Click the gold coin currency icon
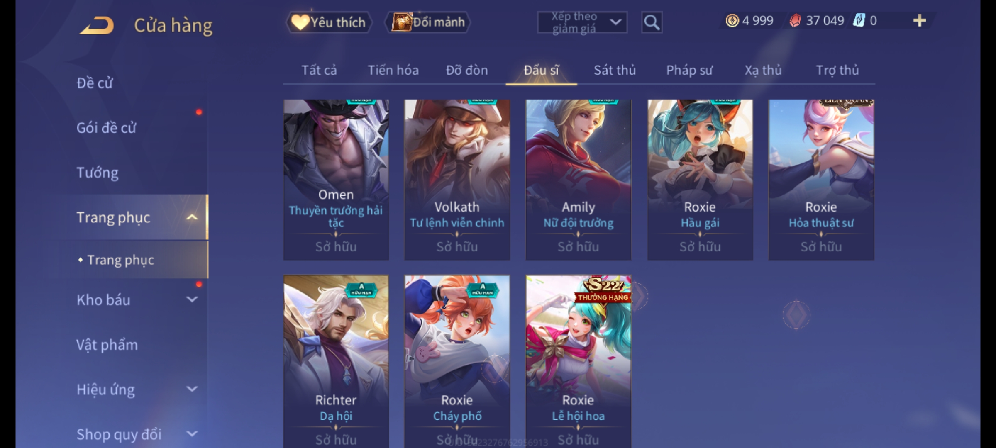Screen dimensions: 996x448 732,20
